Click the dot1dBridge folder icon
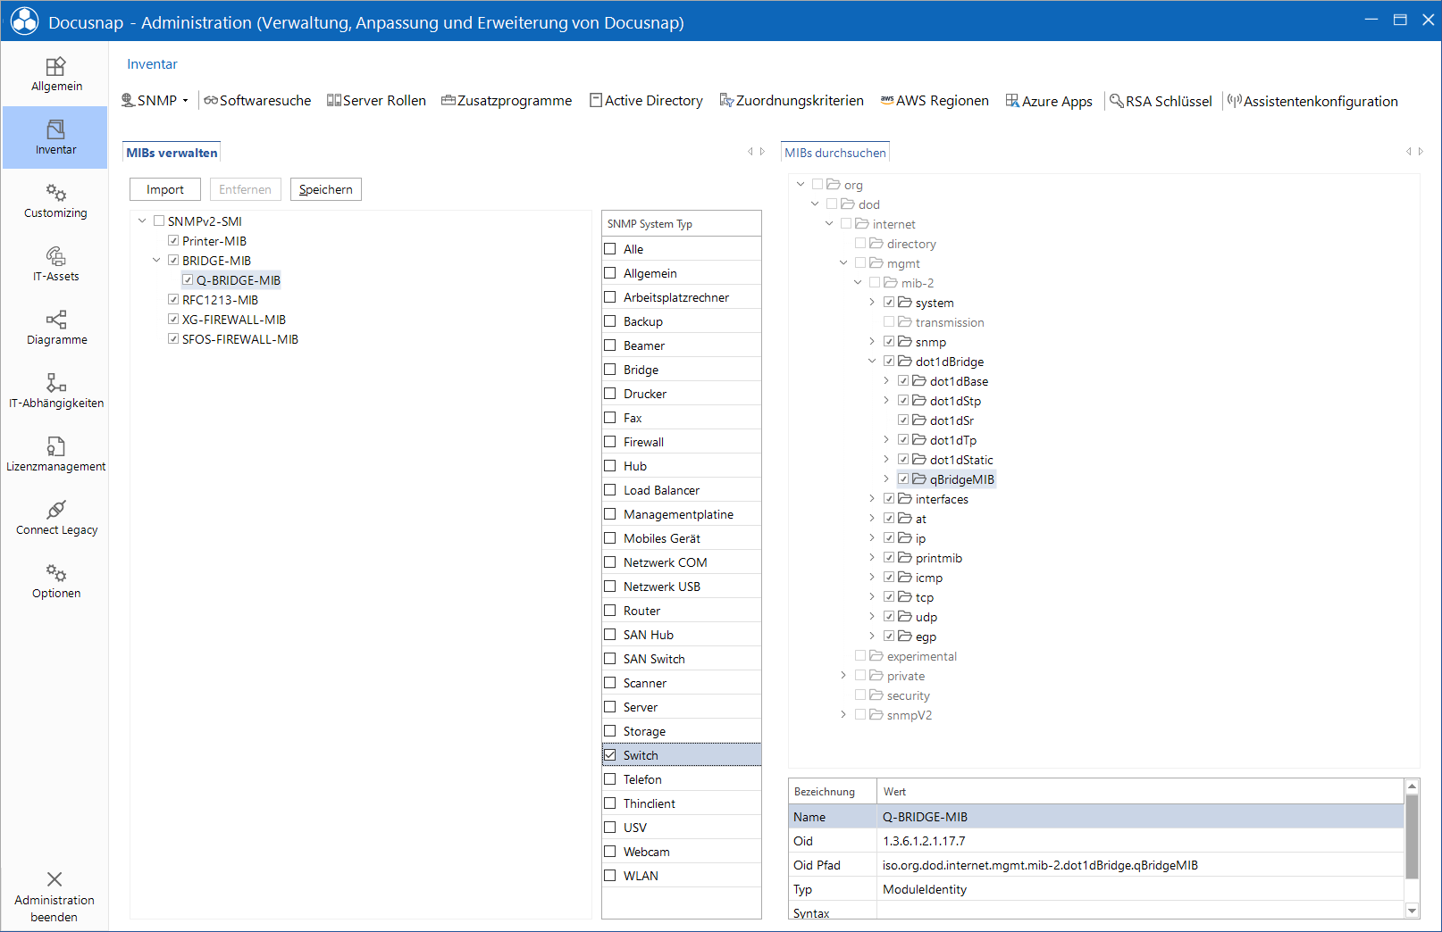 904,362
